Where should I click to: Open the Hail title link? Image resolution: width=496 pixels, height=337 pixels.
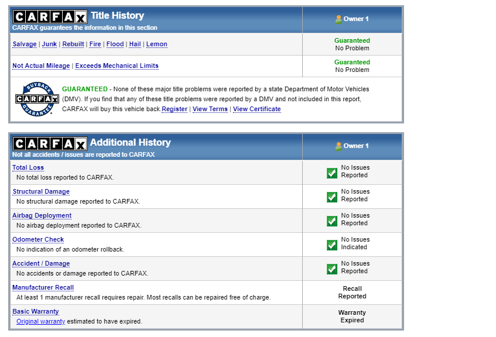coord(135,44)
